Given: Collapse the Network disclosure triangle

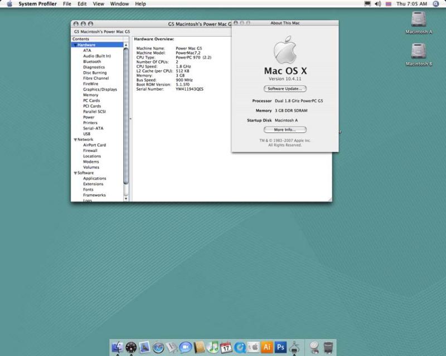Looking at the screenshot, I should 75,140.
